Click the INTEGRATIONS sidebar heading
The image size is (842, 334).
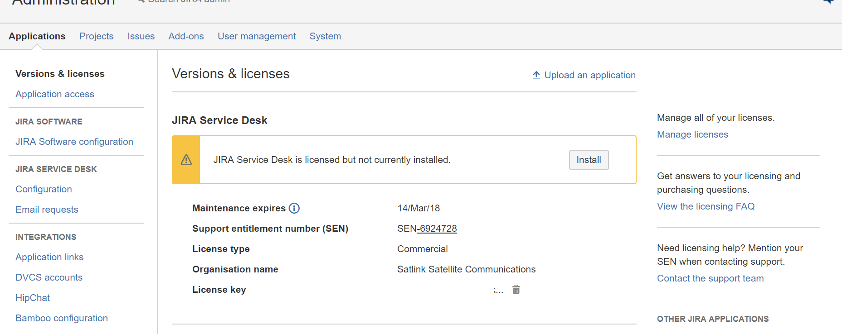(46, 237)
